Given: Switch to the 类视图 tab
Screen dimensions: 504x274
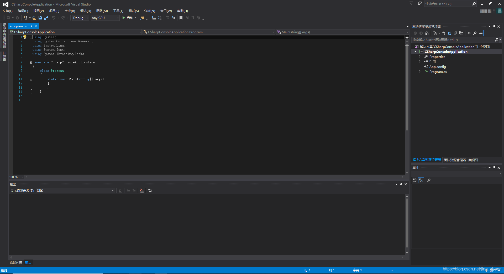Looking at the screenshot, I should coord(473,160).
